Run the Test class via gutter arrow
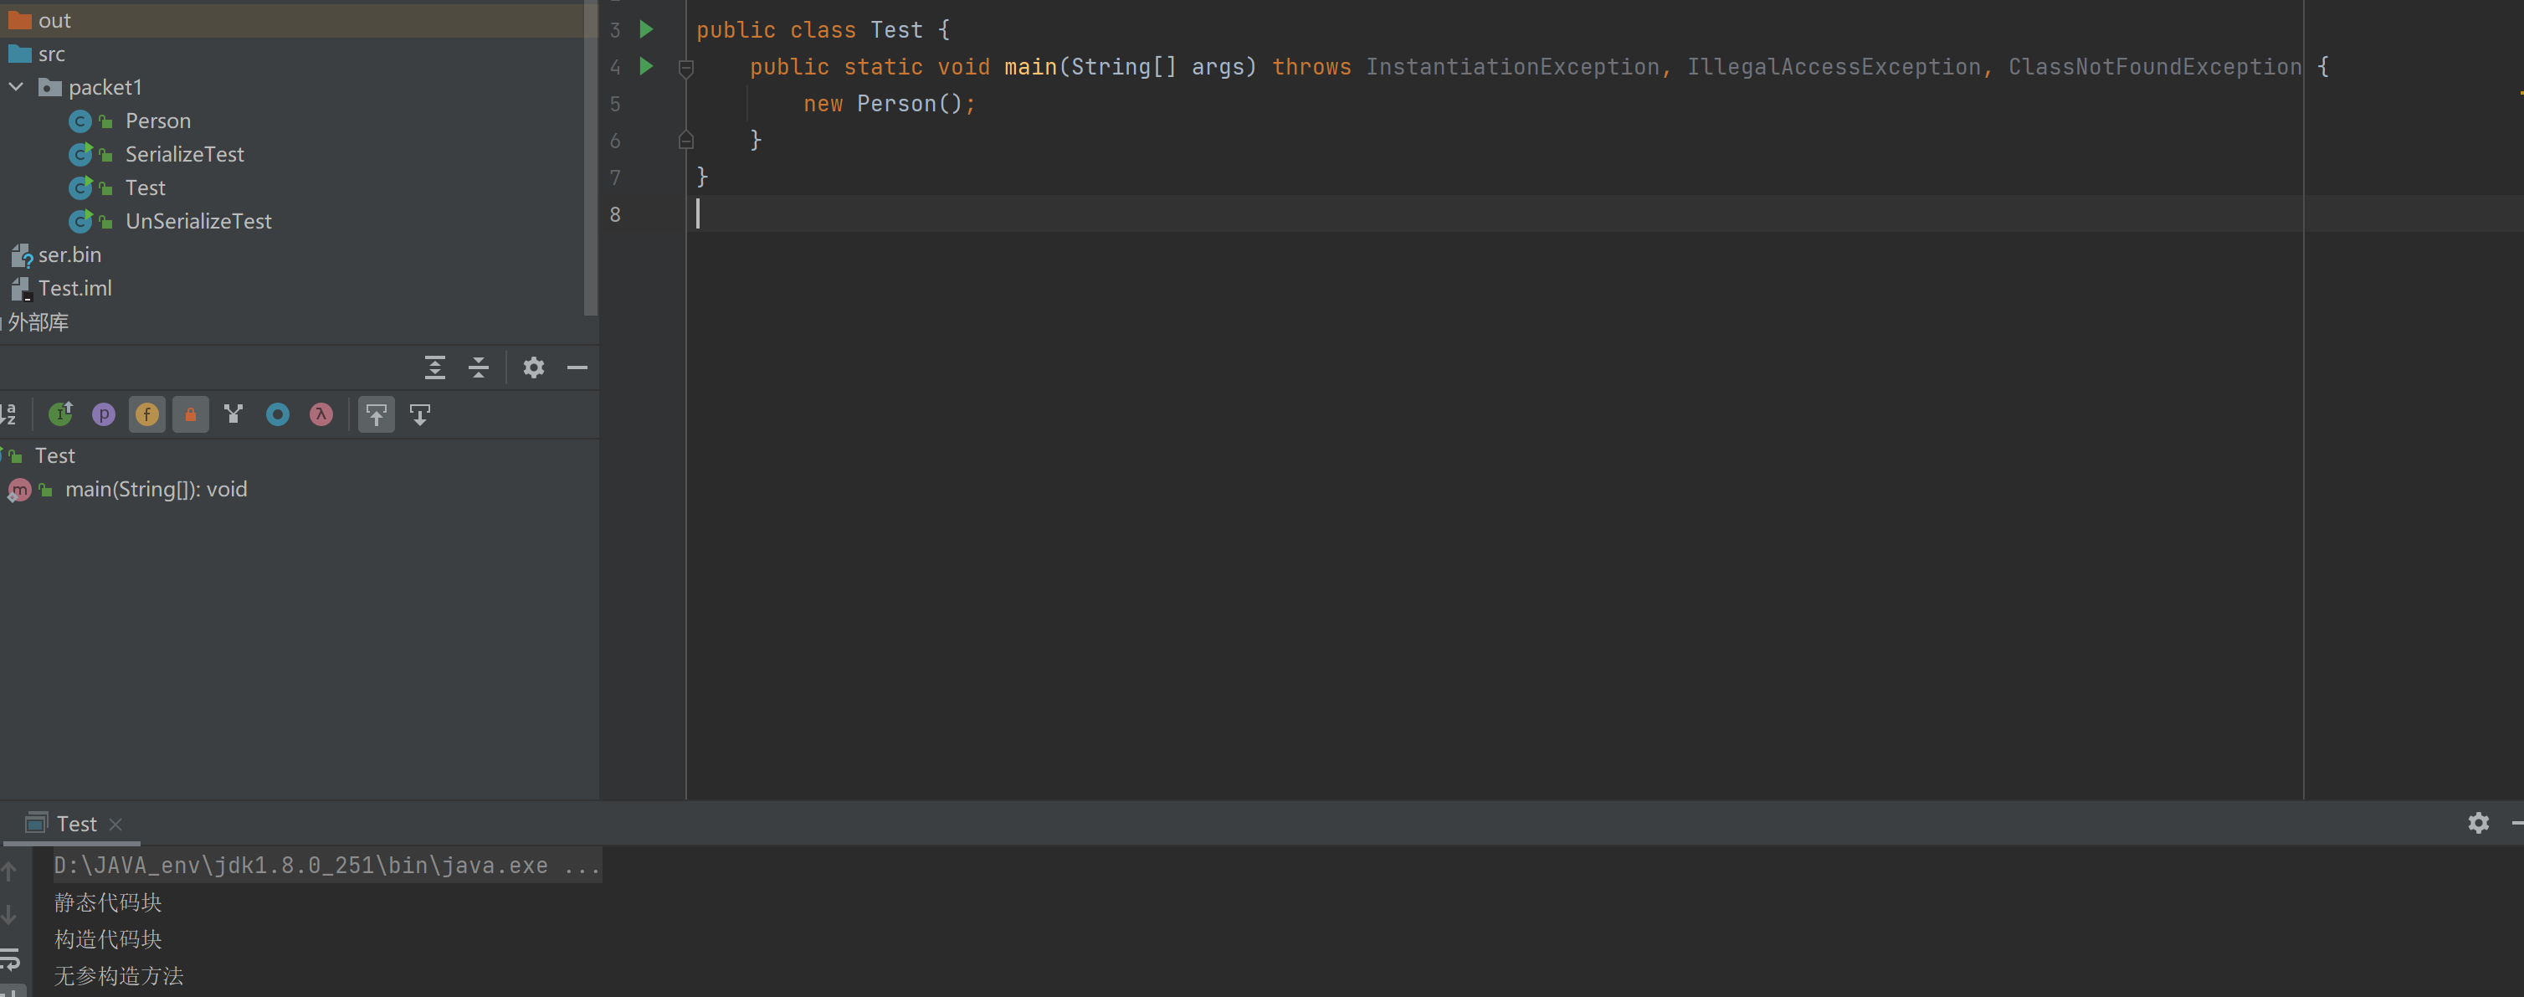The width and height of the screenshot is (2524, 997). [646, 29]
